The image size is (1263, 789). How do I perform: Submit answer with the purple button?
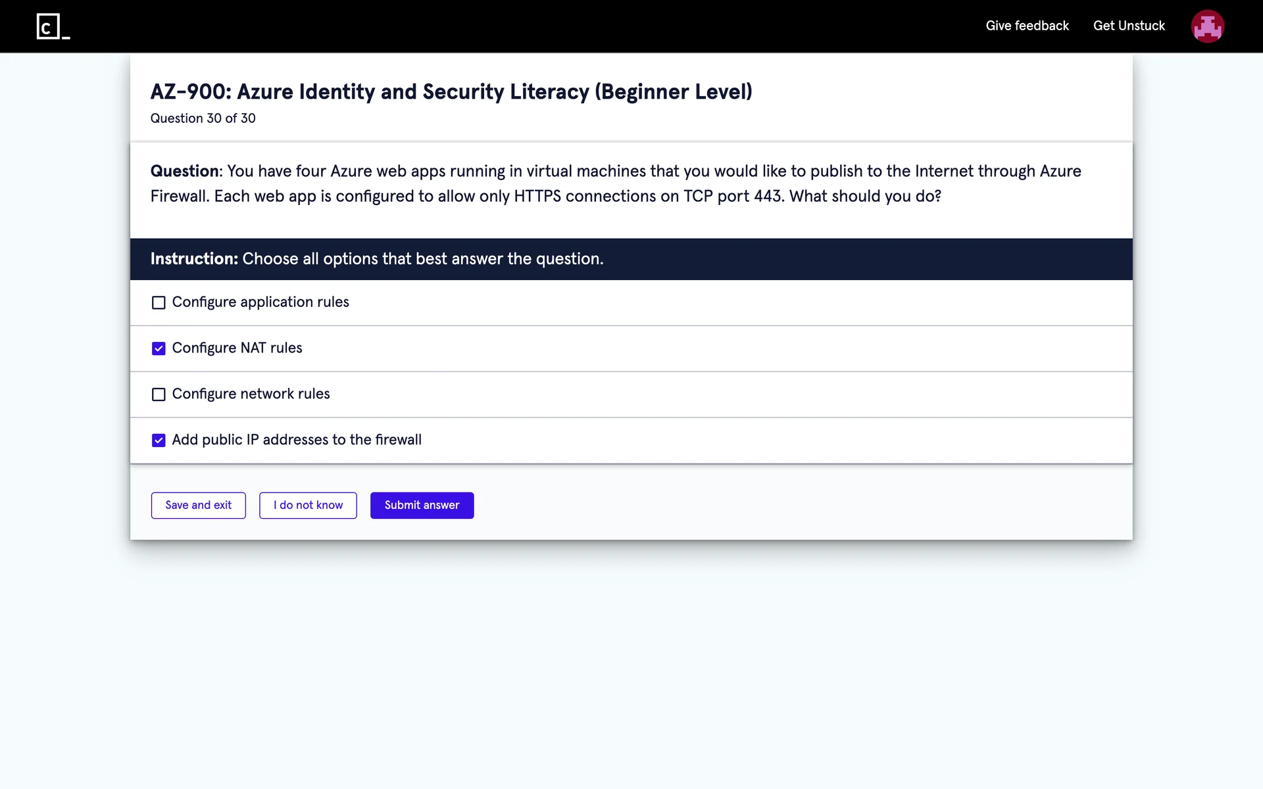422,505
